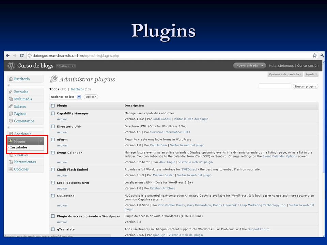Show the Inactivos plugins filter
Viewport: 327px width, 245px height.
click(x=77, y=89)
